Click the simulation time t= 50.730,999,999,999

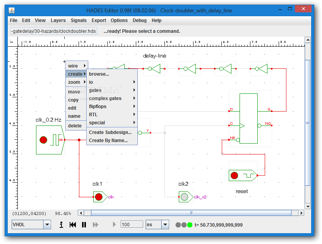click(219, 225)
